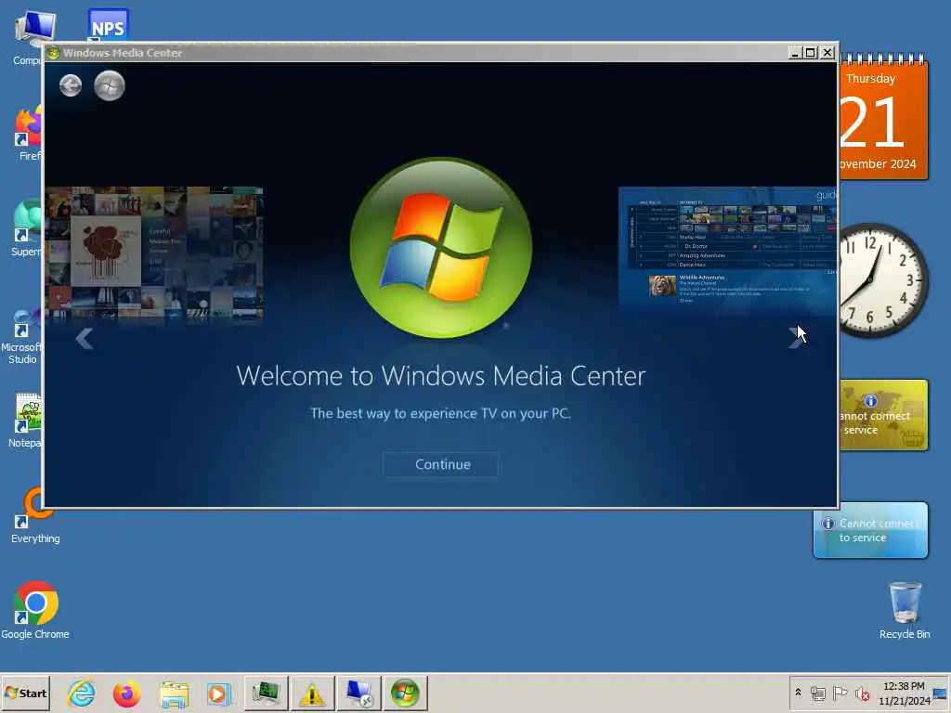Image resolution: width=951 pixels, height=713 pixels.
Task: Click the network tray icon
Action: (818, 693)
